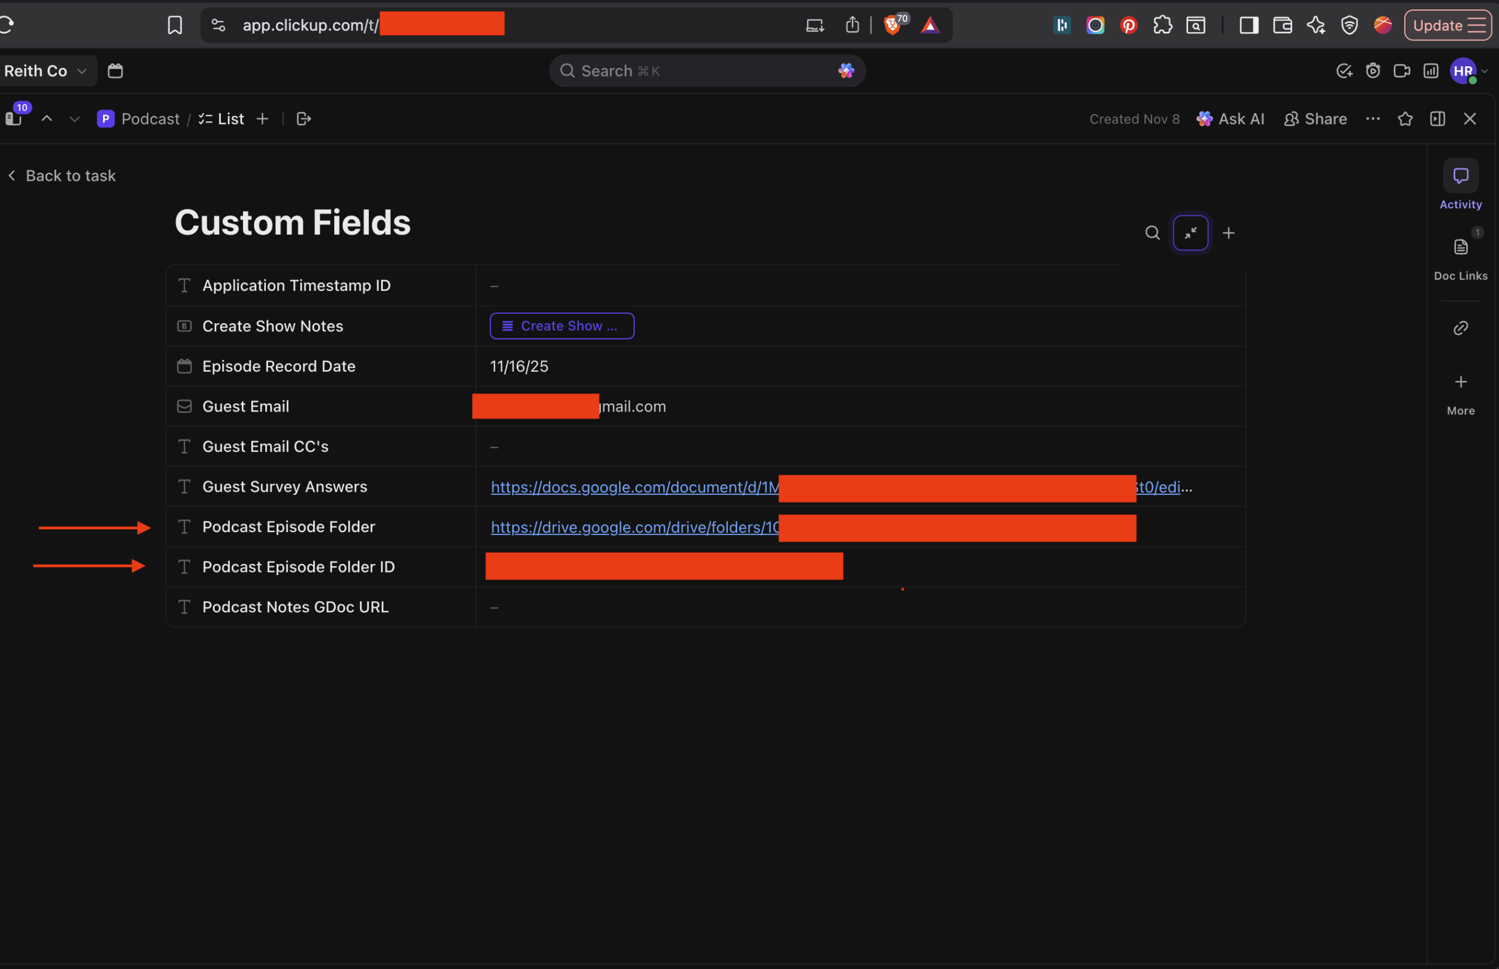This screenshot has height=969, width=1499.
Task: Open the Guest Survey Answers Google Docs link
Action: 633,487
